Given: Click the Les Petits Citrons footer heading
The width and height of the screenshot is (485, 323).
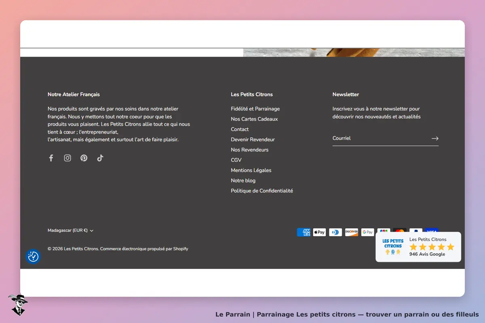Looking at the screenshot, I should coord(252,94).
